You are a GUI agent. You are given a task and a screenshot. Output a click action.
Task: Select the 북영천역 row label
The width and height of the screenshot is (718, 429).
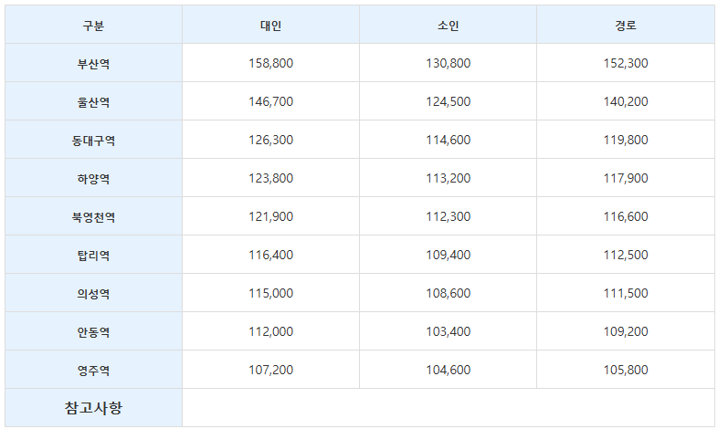93,217
